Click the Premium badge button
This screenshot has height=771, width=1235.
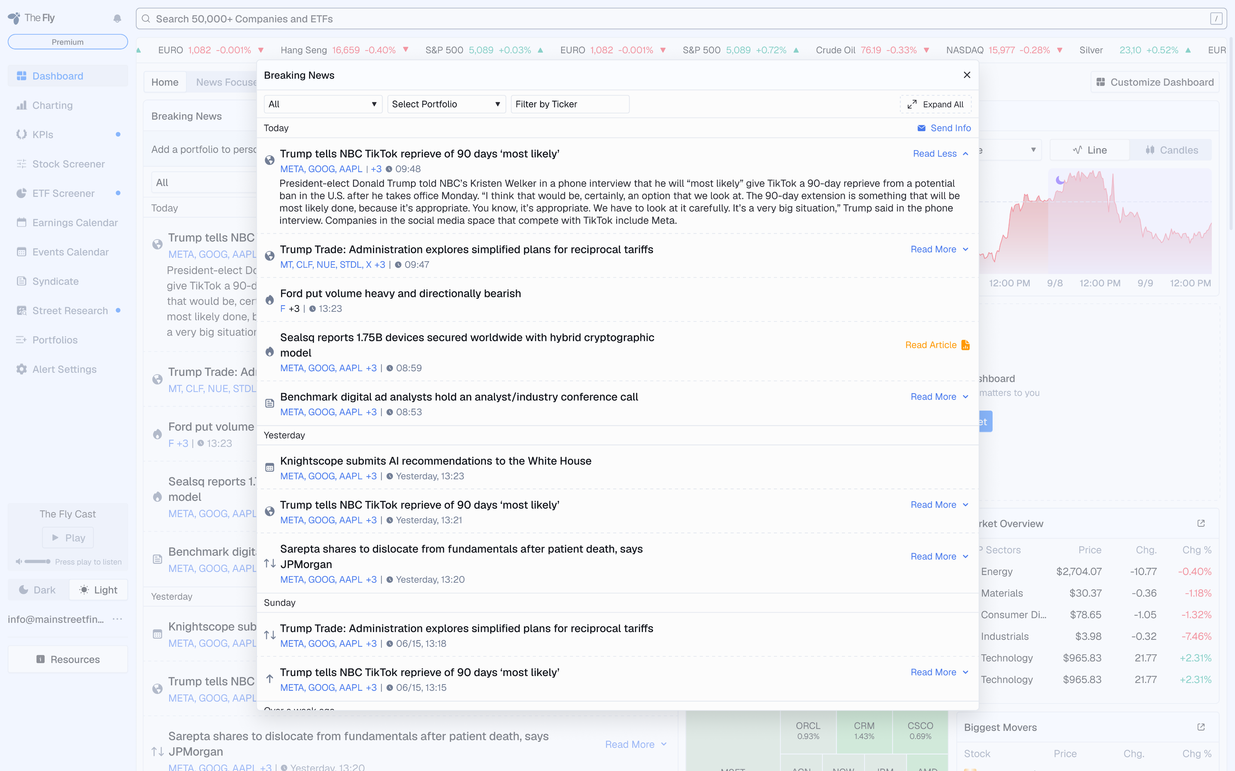[68, 42]
